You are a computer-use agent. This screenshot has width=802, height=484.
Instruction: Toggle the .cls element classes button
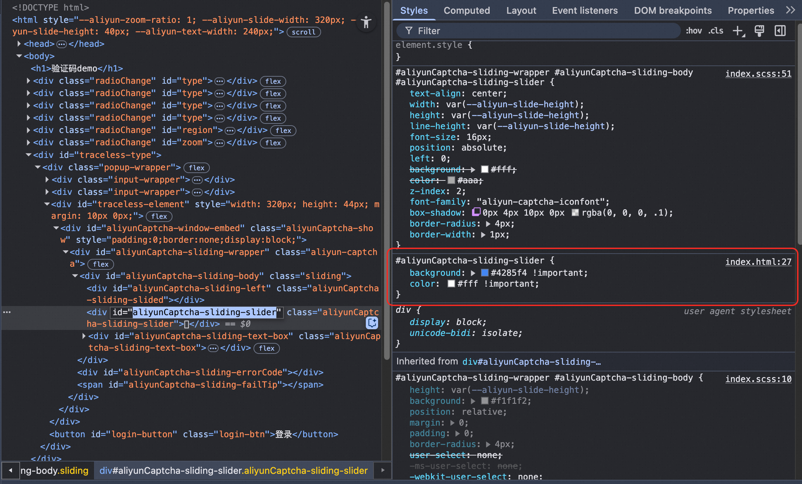[x=716, y=31]
